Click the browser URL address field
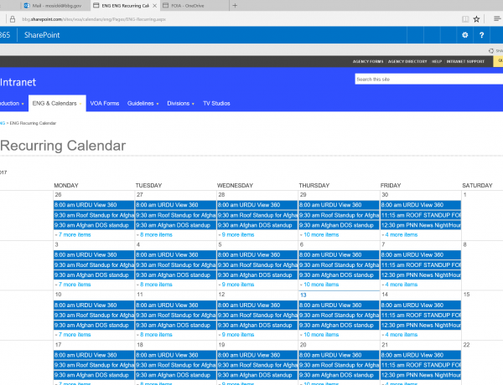This screenshot has height=385, width=503. point(94,19)
